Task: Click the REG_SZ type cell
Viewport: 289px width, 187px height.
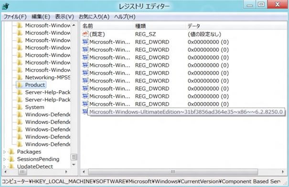Action: (145, 34)
